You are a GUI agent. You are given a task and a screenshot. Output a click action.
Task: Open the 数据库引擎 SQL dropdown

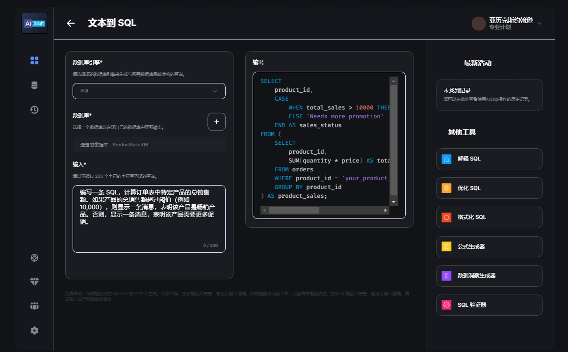pos(149,91)
